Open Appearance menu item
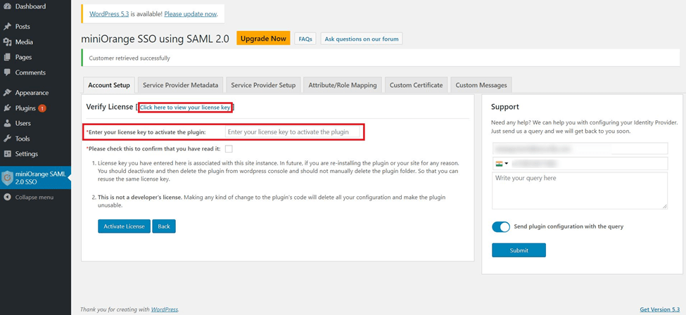The height and width of the screenshot is (315, 686). pyautogui.click(x=35, y=93)
